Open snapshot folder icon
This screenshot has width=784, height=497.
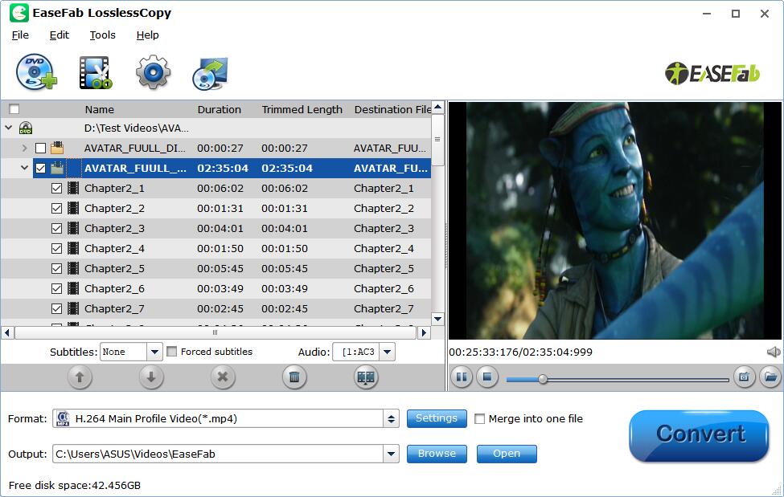770,377
